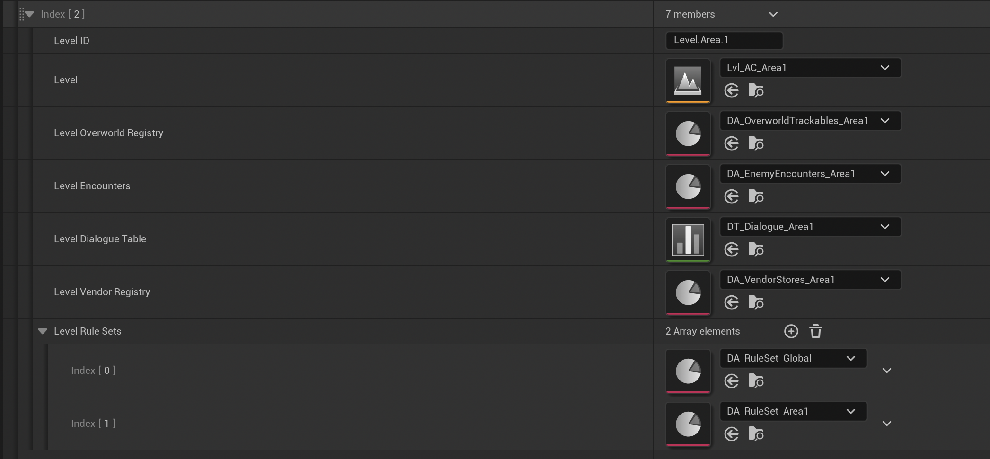Open the Lvl_AC_Area1 asset dropdown
This screenshot has height=459, width=990.
click(x=884, y=68)
